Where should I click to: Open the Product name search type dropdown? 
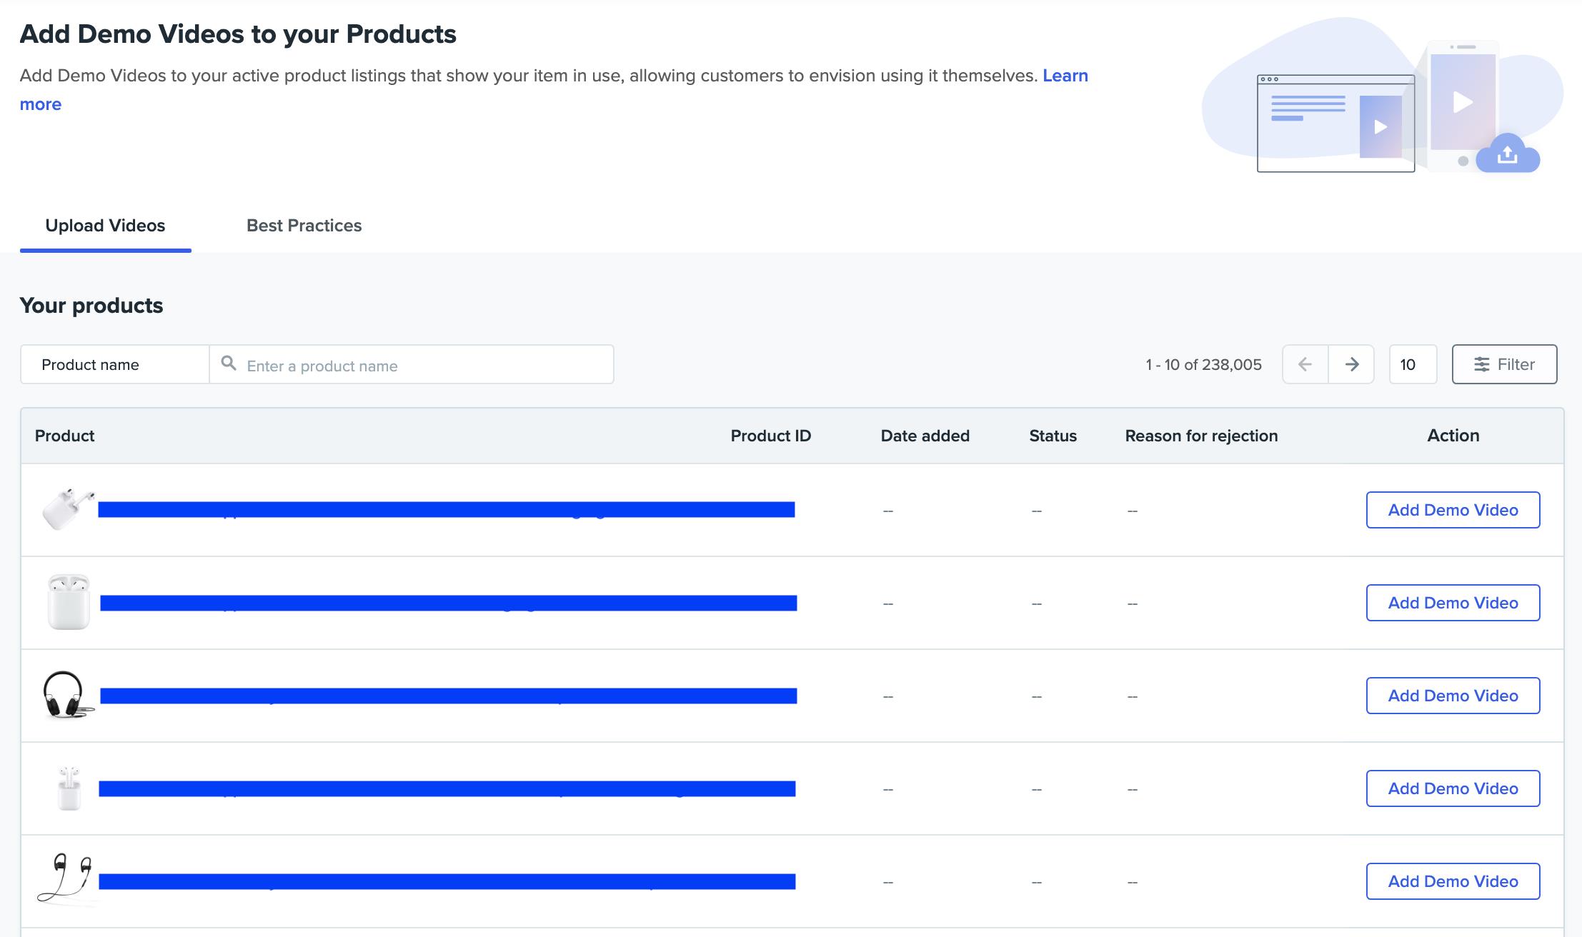(114, 364)
